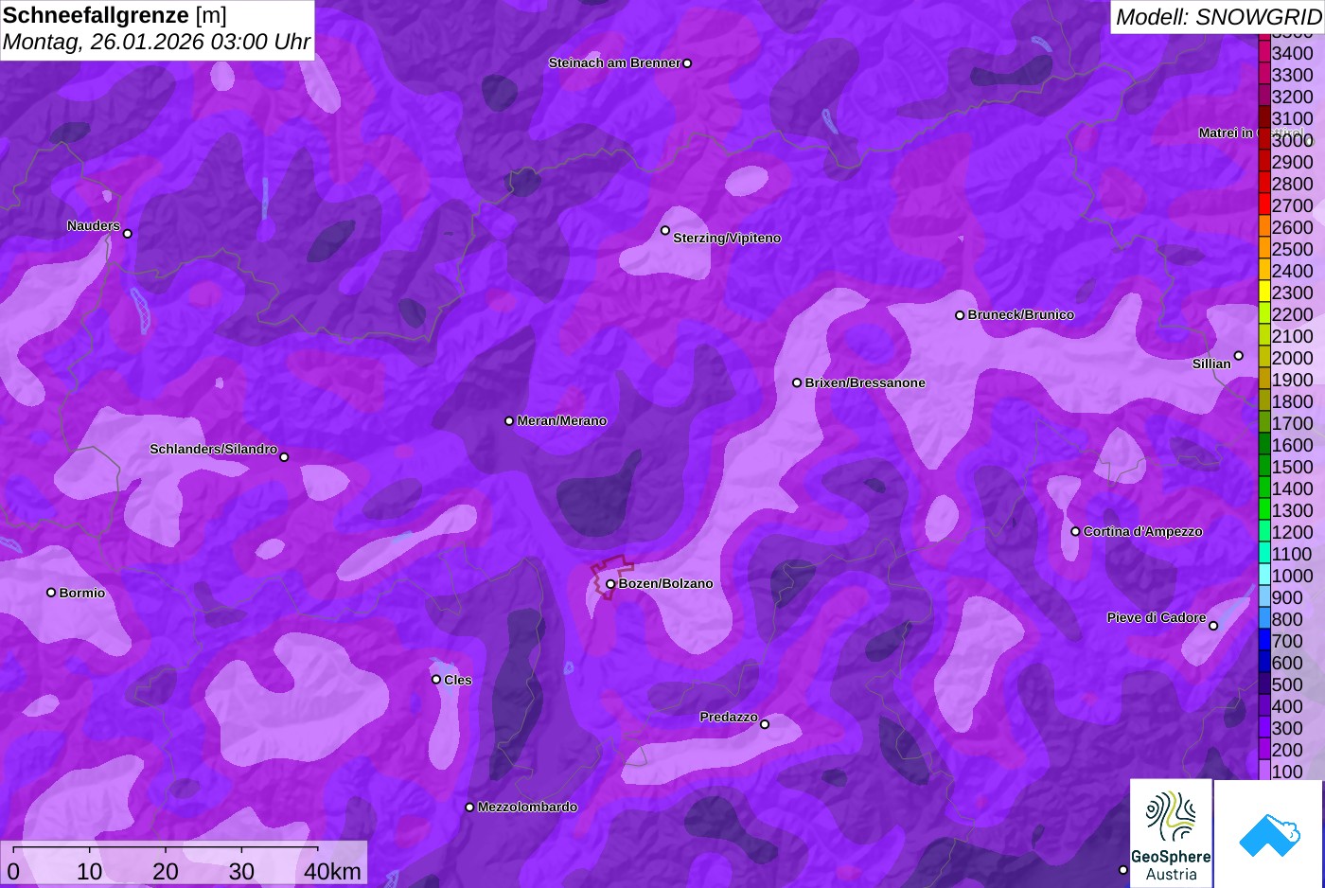Image resolution: width=1325 pixels, height=888 pixels.
Task: Pick the 2000 m legend color swatch
Action: point(1263,358)
